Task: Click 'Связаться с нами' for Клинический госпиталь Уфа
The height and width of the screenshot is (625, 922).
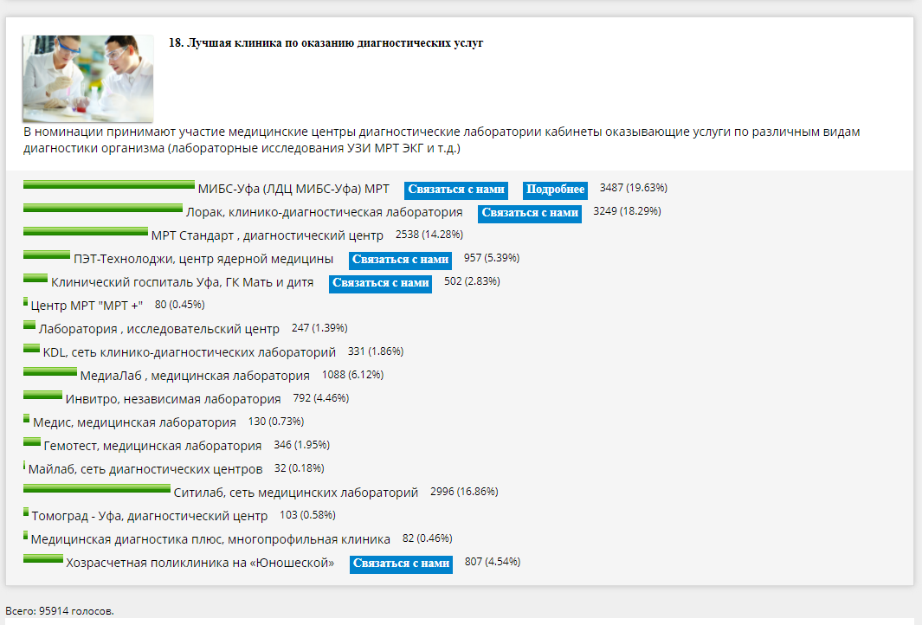Action: [380, 283]
